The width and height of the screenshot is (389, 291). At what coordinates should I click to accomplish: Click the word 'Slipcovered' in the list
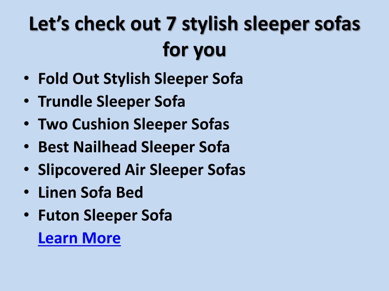click(79, 170)
